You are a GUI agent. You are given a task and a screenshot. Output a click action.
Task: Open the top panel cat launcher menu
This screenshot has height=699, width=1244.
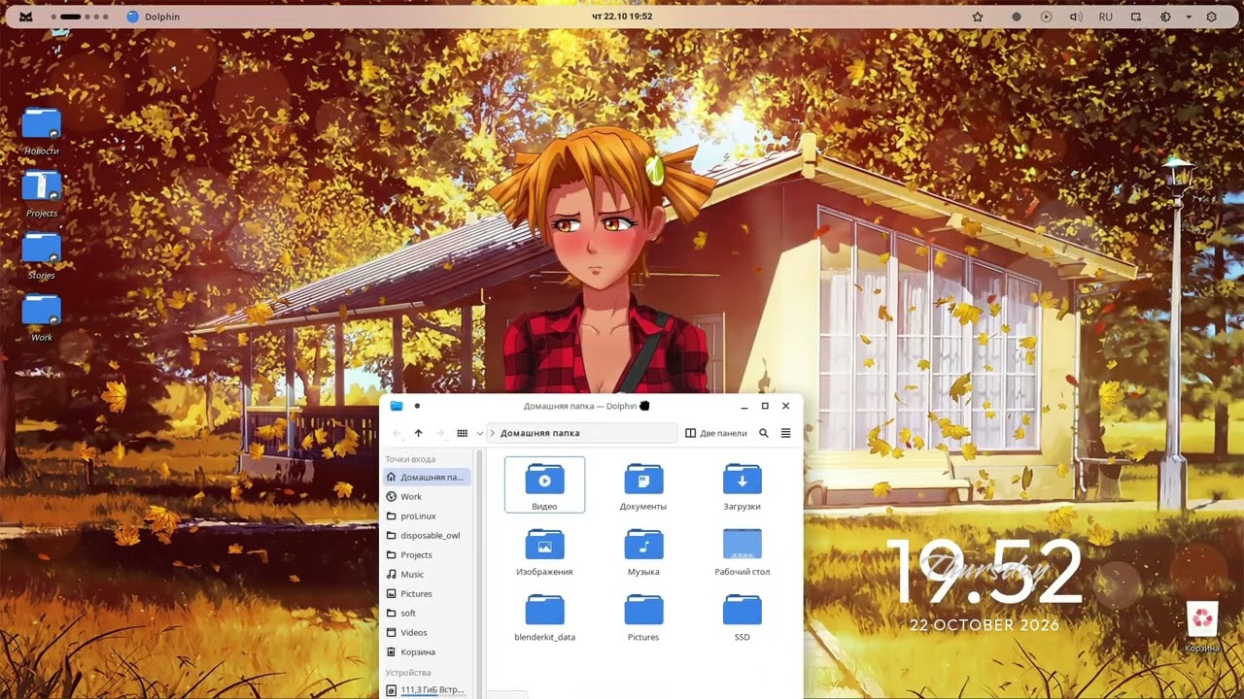(x=27, y=17)
